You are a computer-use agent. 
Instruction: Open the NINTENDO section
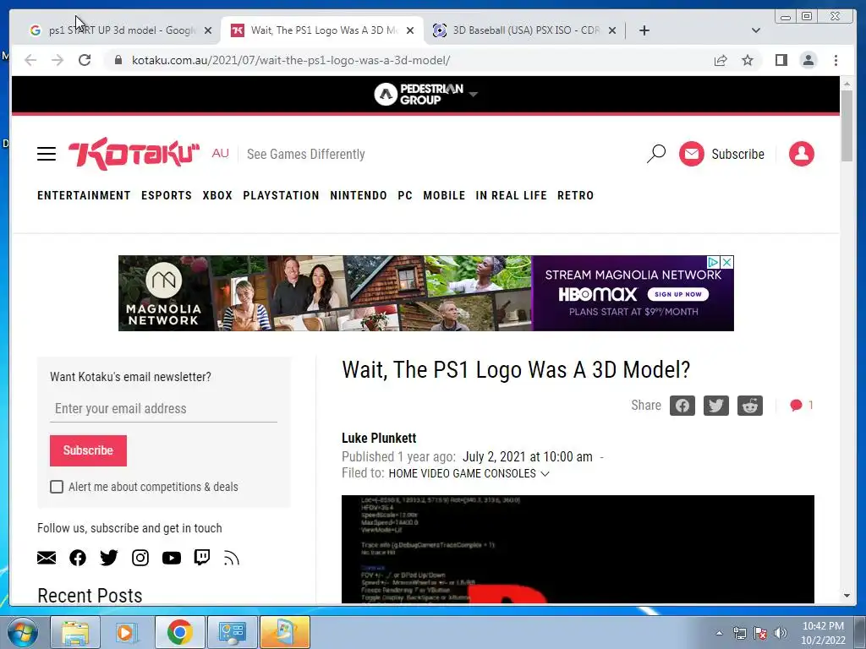[x=359, y=195]
